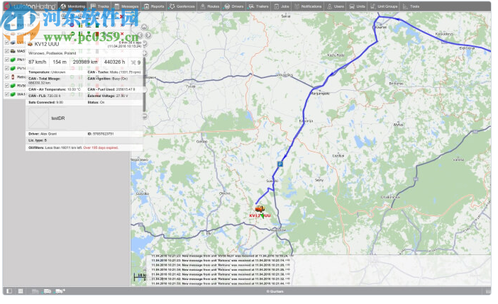Open the Drivers tab

234,6
